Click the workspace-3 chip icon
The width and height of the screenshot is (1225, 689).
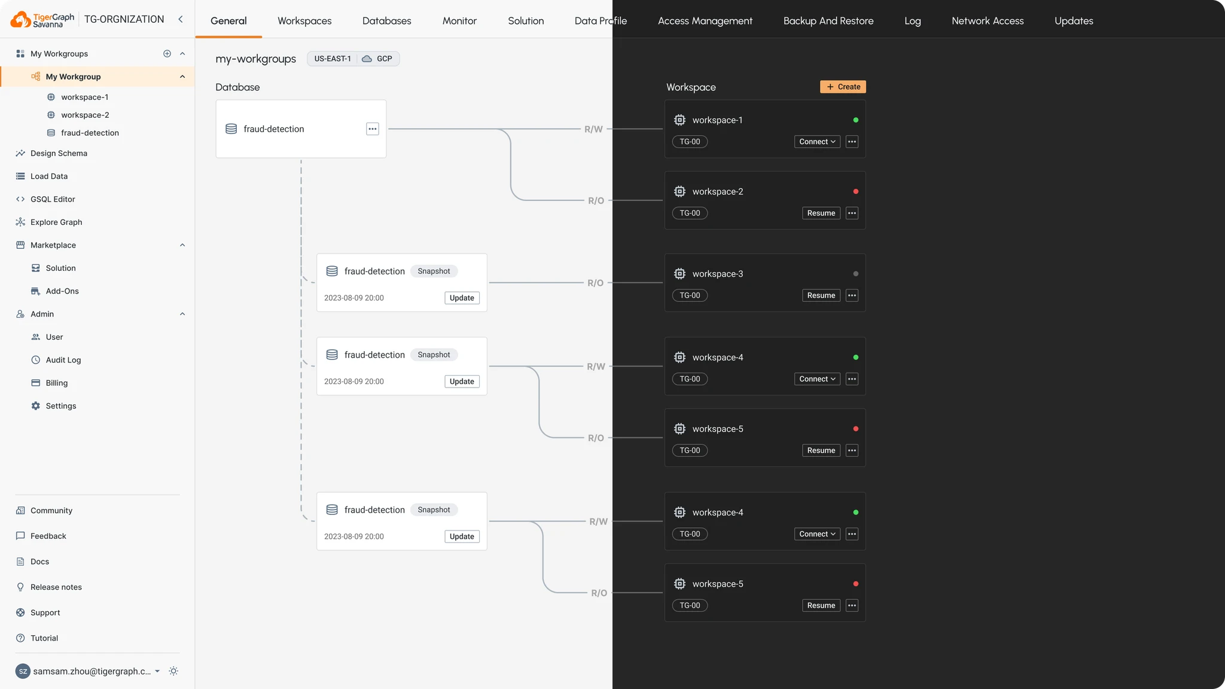click(x=679, y=274)
